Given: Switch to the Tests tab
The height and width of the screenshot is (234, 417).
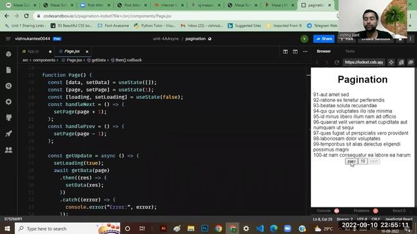Looking at the screenshot, I should point(350,51).
